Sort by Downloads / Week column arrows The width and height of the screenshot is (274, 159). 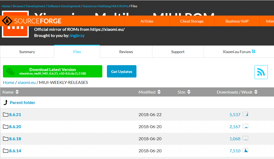click(x=256, y=92)
